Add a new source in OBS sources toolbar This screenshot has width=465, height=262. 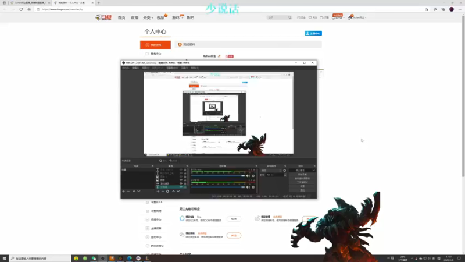pos(158,192)
